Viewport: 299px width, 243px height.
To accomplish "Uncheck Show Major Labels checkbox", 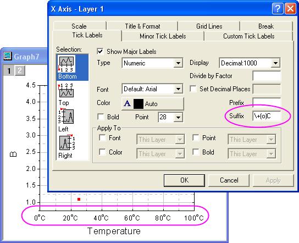I will (x=100, y=52).
